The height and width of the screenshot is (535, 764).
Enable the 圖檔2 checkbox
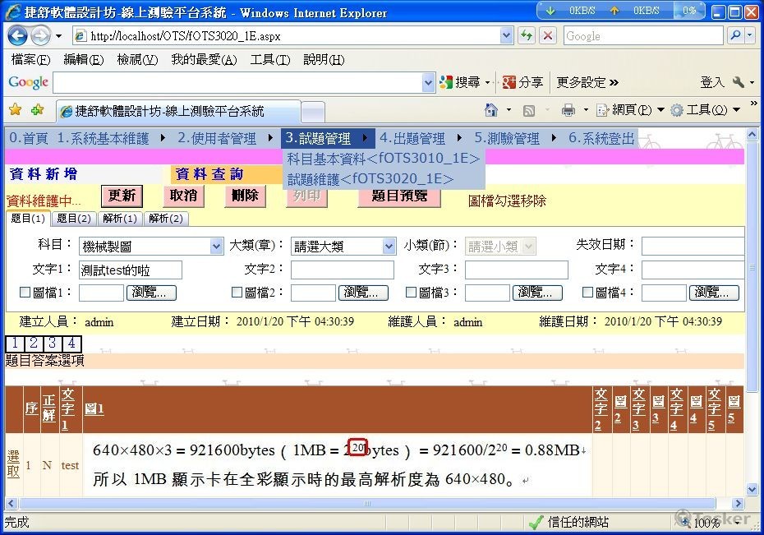tap(237, 293)
